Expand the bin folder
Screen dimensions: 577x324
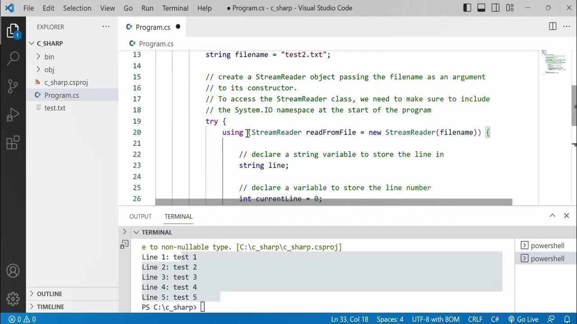click(72, 57)
